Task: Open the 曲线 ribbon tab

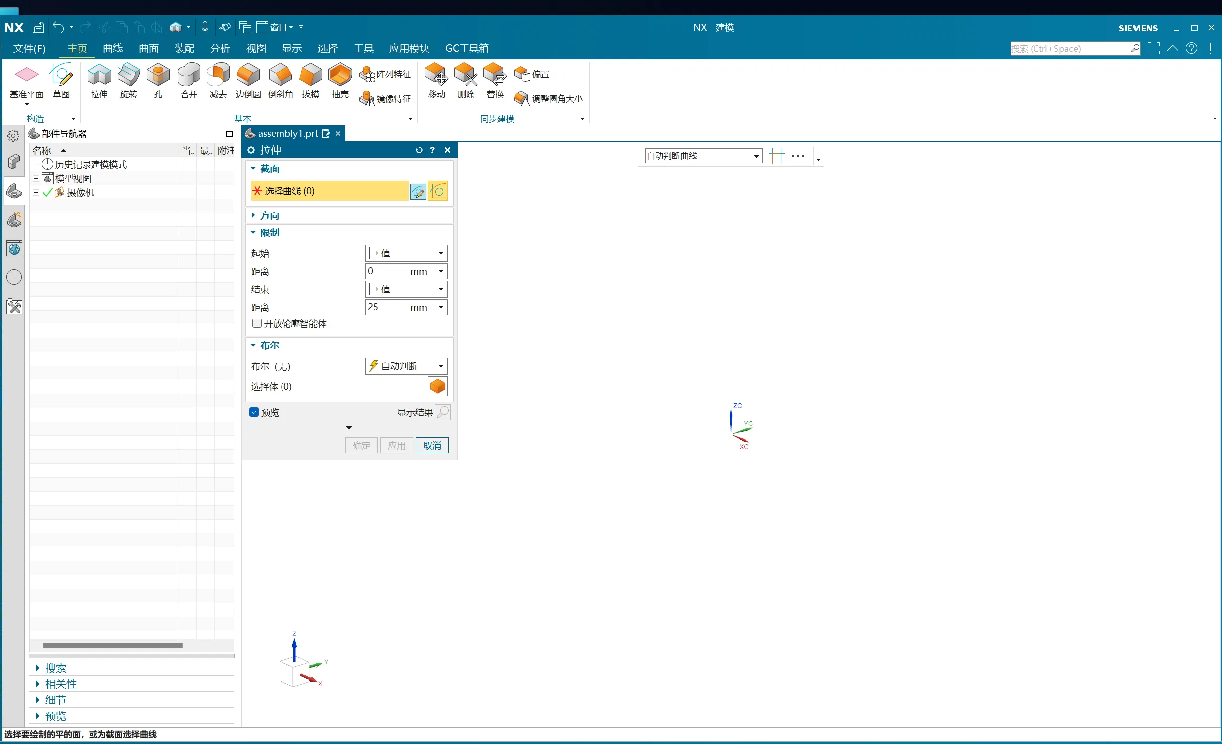Action: [x=112, y=48]
